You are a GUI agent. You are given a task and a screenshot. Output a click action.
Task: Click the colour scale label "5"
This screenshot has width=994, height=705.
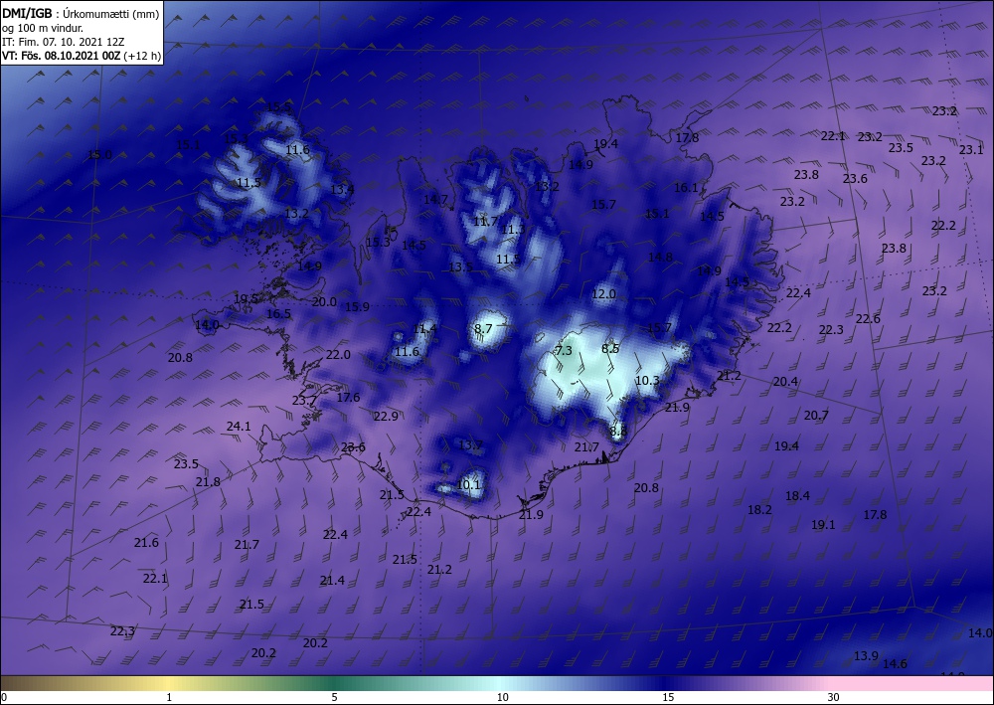[x=335, y=697]
